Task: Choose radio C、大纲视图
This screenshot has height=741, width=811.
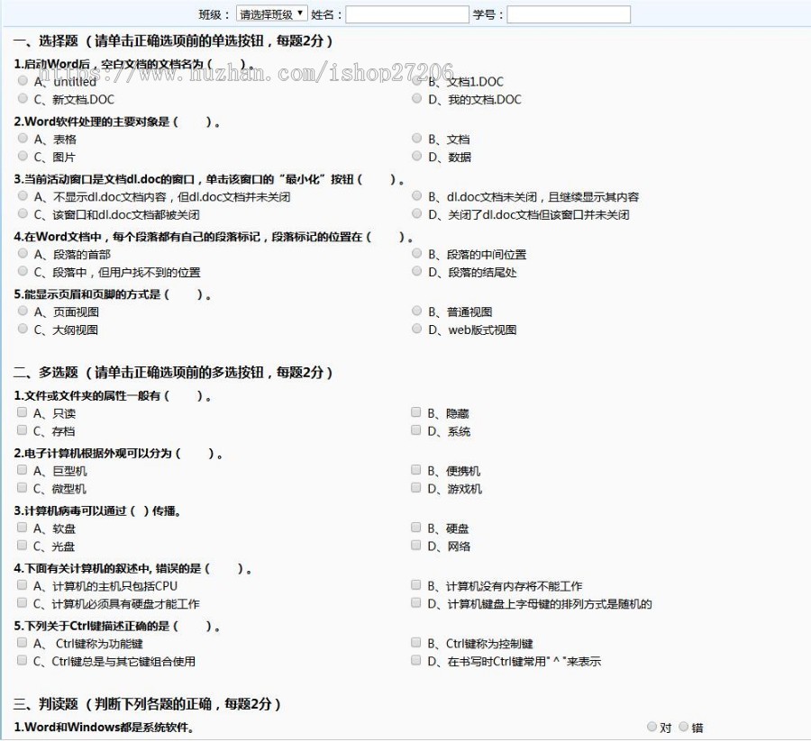Action: (x=23, y=329)
